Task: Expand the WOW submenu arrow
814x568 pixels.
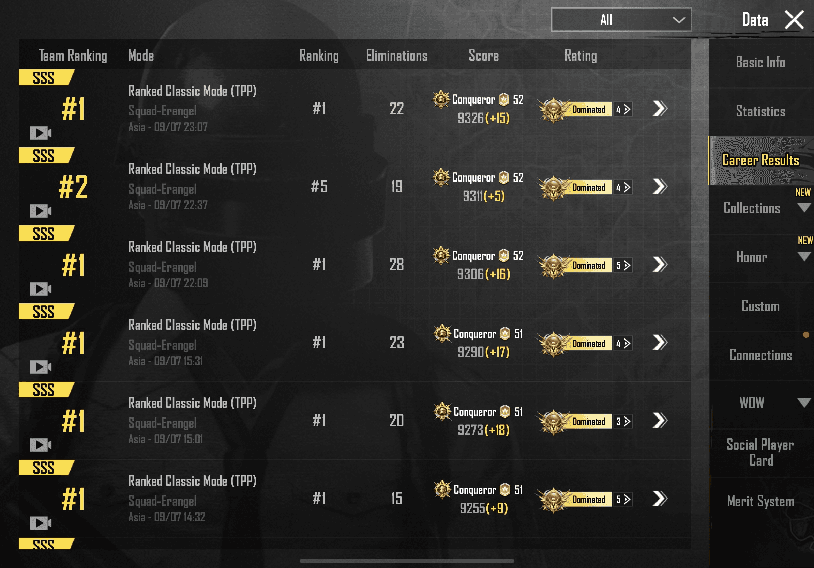Action: [804, 403]
